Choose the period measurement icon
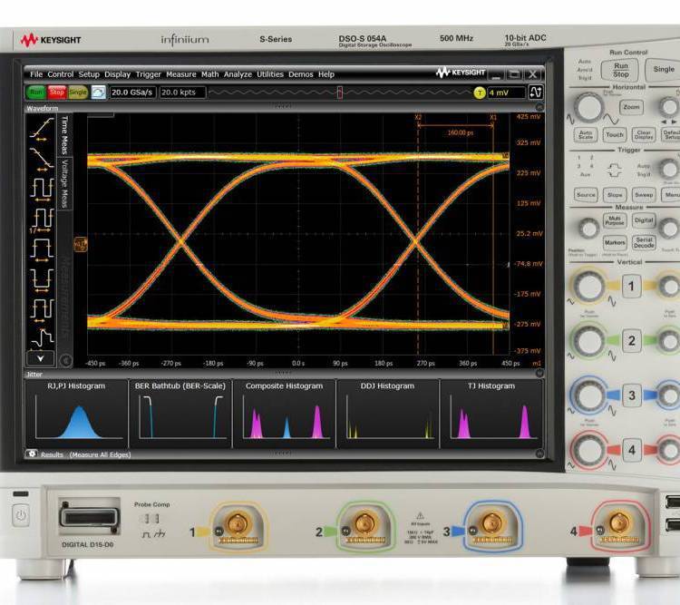The height and width of the screenshot is (605, 680). [42, 190]
